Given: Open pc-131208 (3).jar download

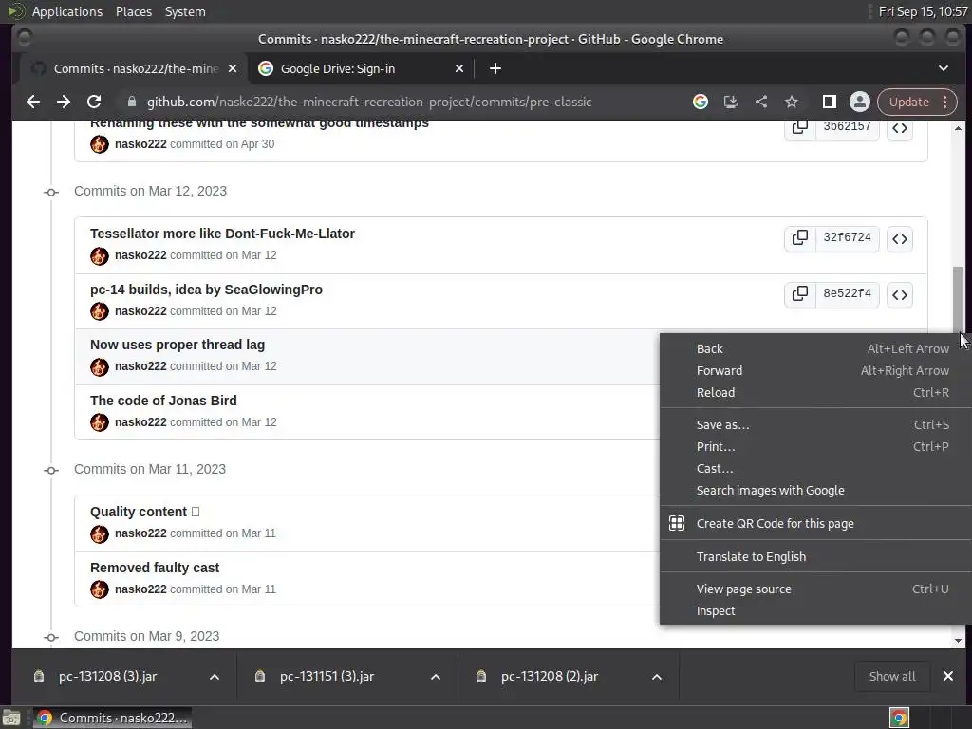Looking at the screenshot, I should pos(108,676).
